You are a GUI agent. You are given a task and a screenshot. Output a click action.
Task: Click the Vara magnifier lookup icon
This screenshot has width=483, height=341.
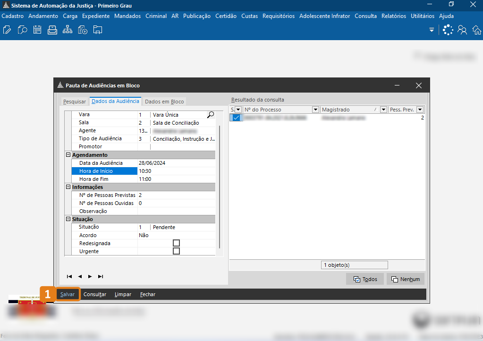(211, 115)
